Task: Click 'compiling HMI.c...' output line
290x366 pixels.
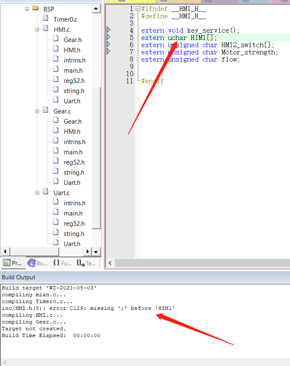Action: coord(32,315)
